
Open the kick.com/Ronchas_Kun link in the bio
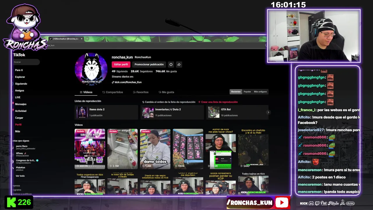pyautogui.click(x=128, y=82)
